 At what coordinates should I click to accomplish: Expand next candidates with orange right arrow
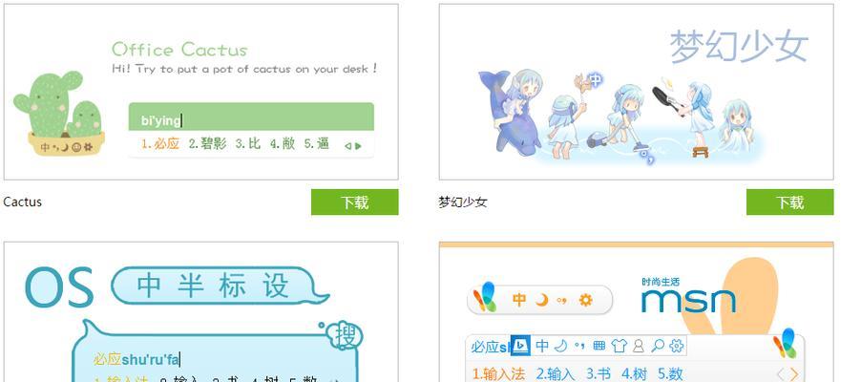(x=794, y=375)
